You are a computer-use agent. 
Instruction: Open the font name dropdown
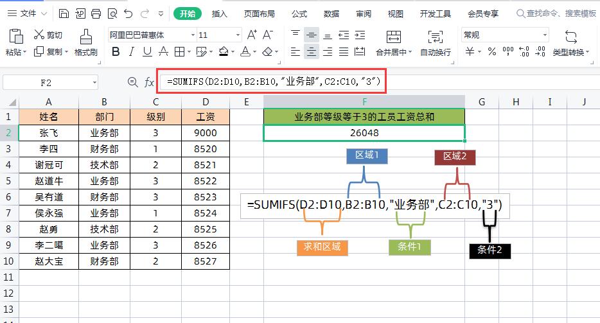[193, 35]
